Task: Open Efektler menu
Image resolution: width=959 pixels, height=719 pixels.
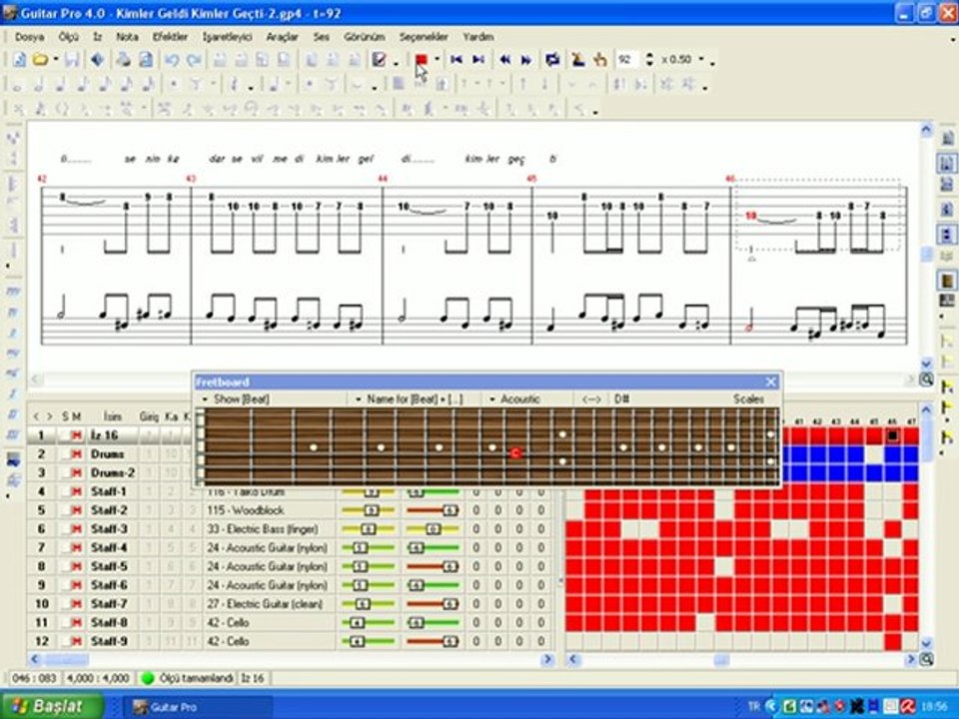Action: 170,37
